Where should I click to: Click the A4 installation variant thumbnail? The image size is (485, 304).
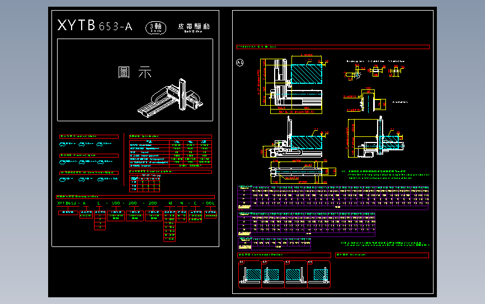click(x=319, y=274)
